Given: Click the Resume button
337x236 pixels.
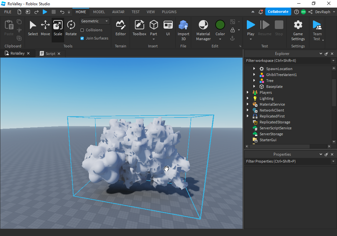Looking at the screenshot, I should click(x=265, y=28).
